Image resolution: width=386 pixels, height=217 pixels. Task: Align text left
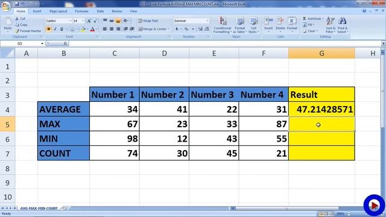click(x=105, y=29)
